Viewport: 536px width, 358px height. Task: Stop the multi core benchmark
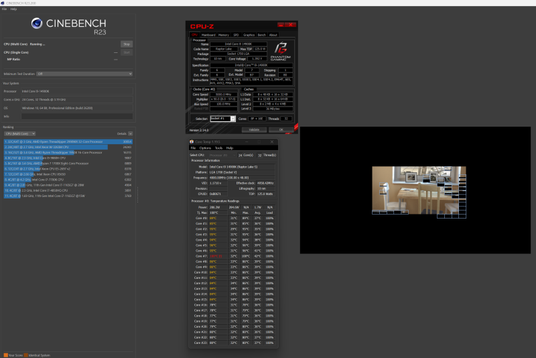point(127,44)
